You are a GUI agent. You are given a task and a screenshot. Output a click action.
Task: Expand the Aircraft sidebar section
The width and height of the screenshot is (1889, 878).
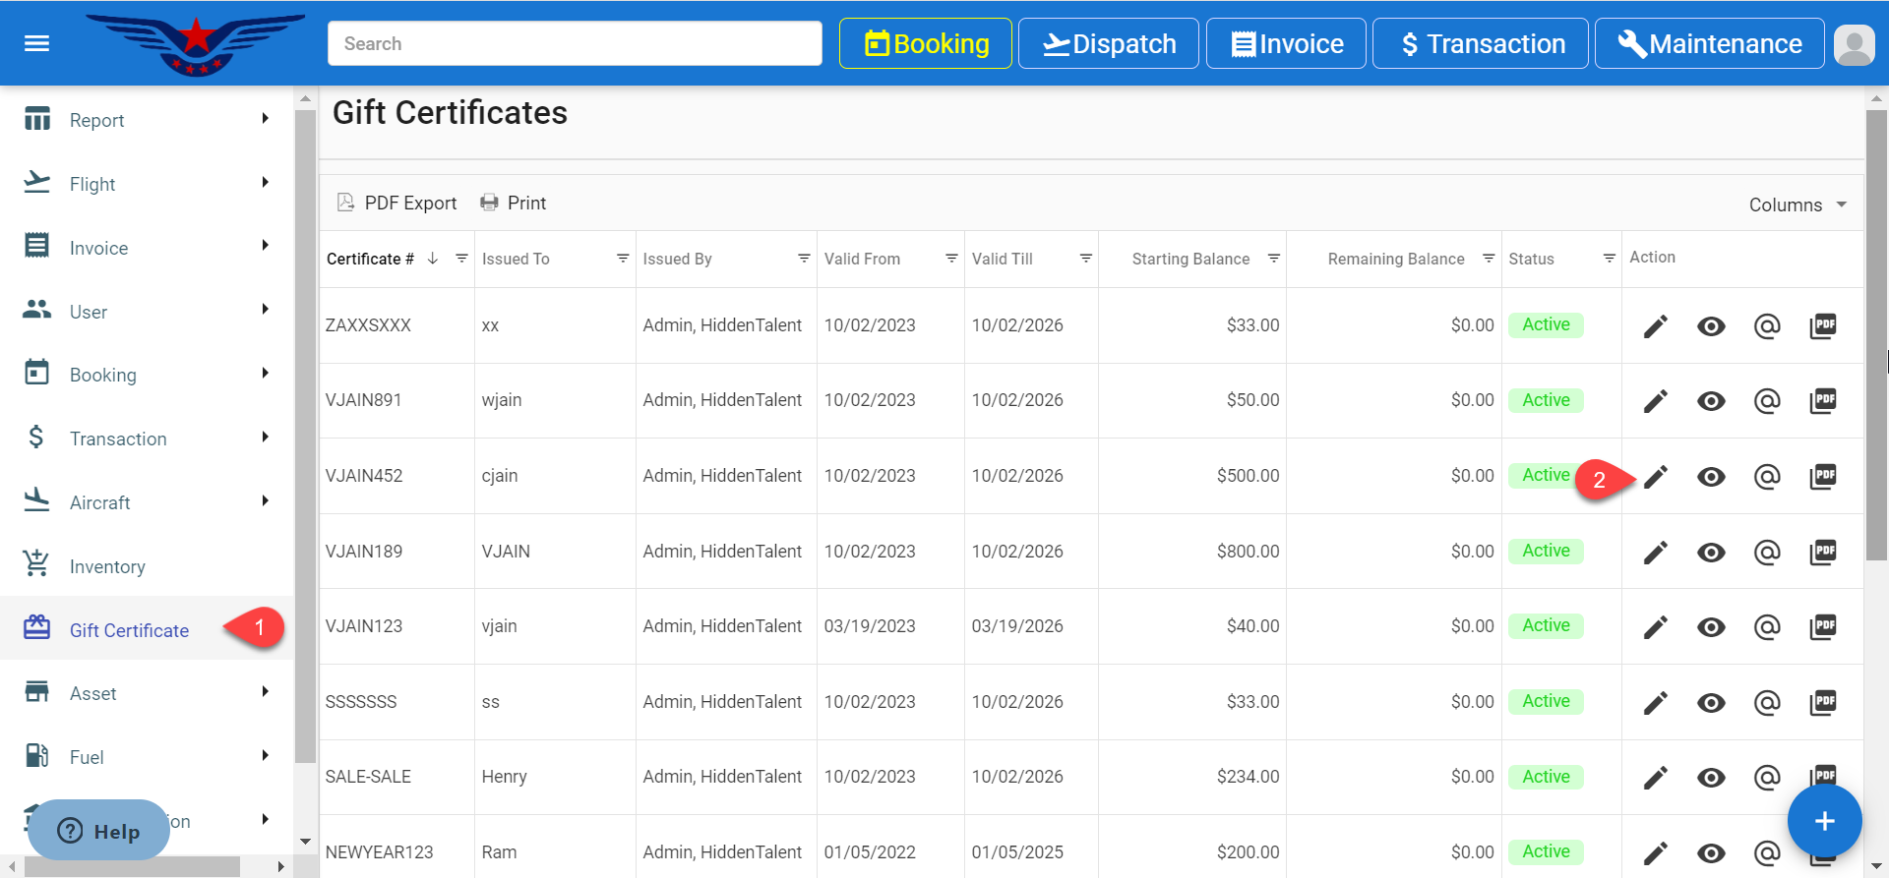click(x=148, y=502)
